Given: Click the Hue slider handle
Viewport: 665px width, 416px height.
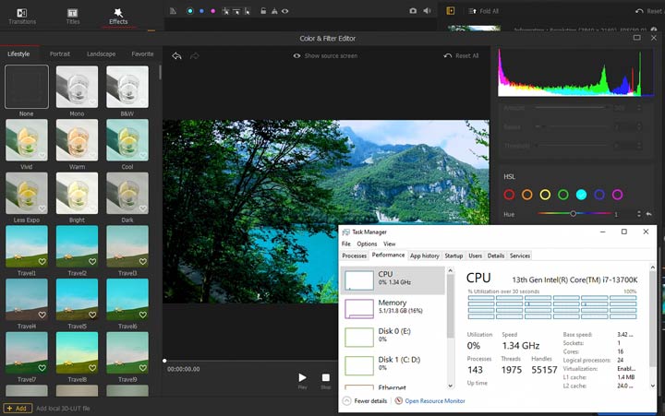Looking at the screenshot, I should (x=573, y=213).
